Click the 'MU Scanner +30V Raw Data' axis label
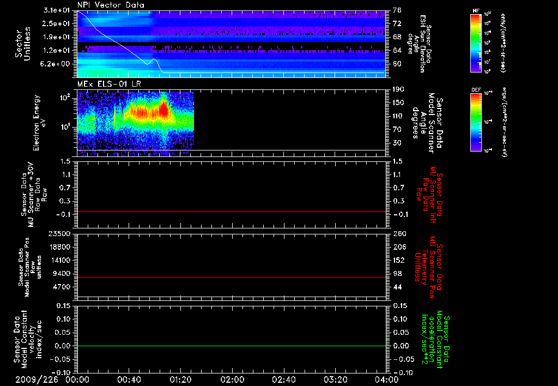Screen dimensions: 558x386 point(33,195)
